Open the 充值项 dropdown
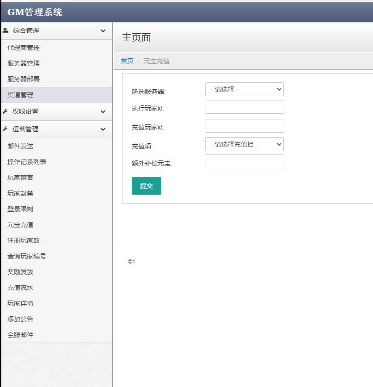The height and width of the screenshot is (387, 373). (245, 144)
